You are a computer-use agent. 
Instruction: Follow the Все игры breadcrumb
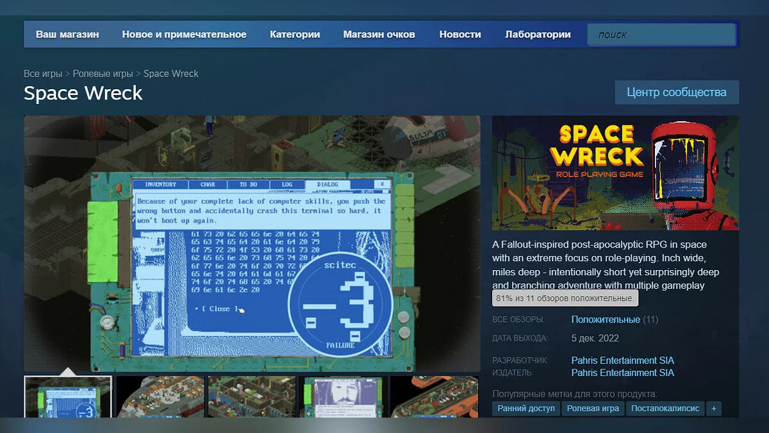[43, 74]
